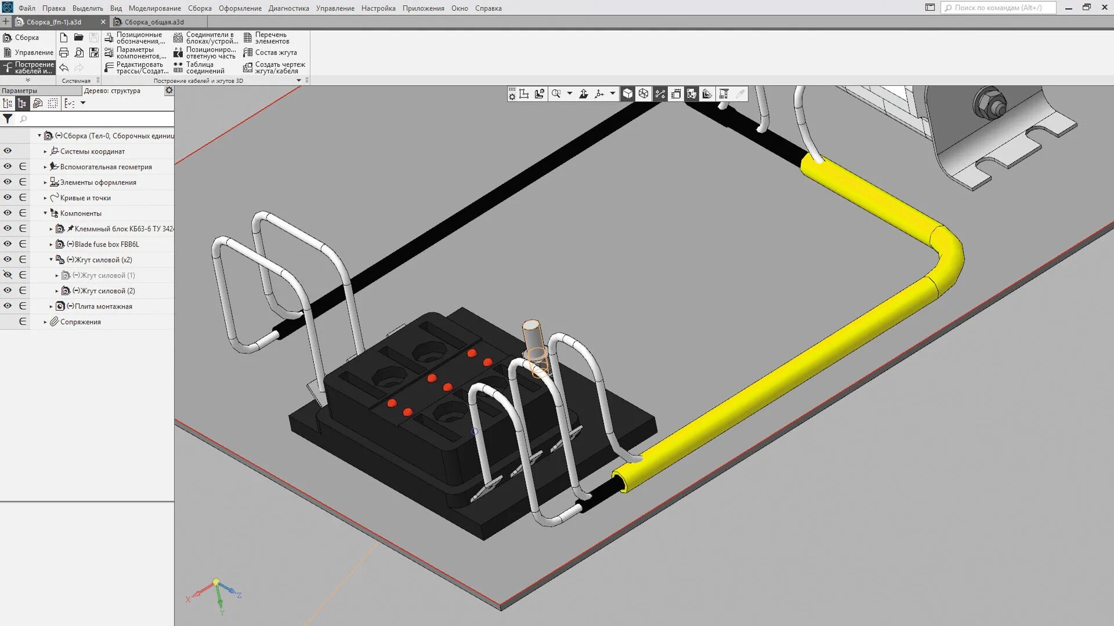Open the view orientation dropdown arrow
Screen dimensions: 1114x626
612,94
